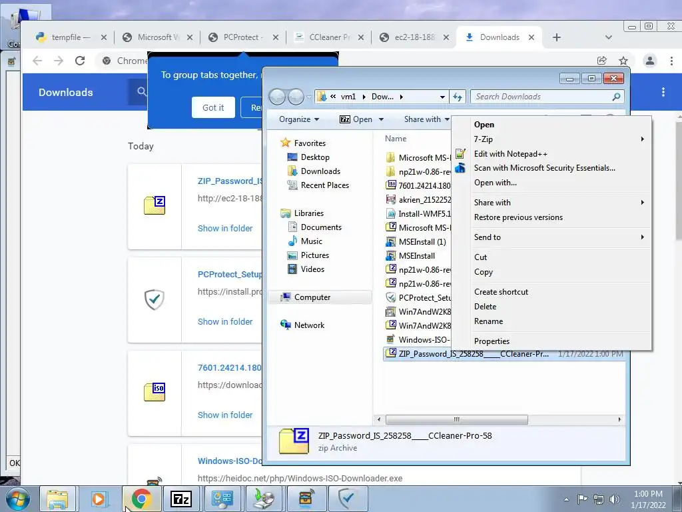Open the 7z Open button dropdown arrow
682x512 pixels.
tap(382, 119)
